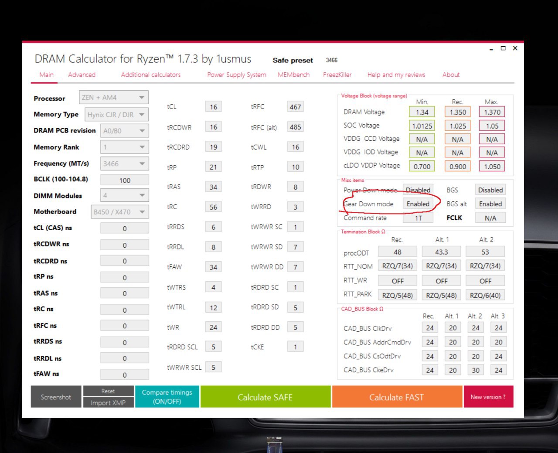The height and width of the screenshot is (453, 558).
Task: Click the tRCDRD ns input field
Action: (125, 261)
